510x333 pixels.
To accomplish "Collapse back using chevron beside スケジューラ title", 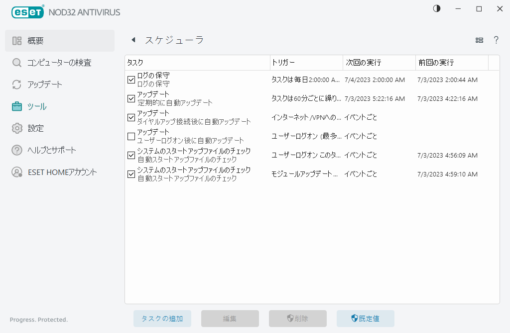I will pyautogui.click(x=133, y=40).
